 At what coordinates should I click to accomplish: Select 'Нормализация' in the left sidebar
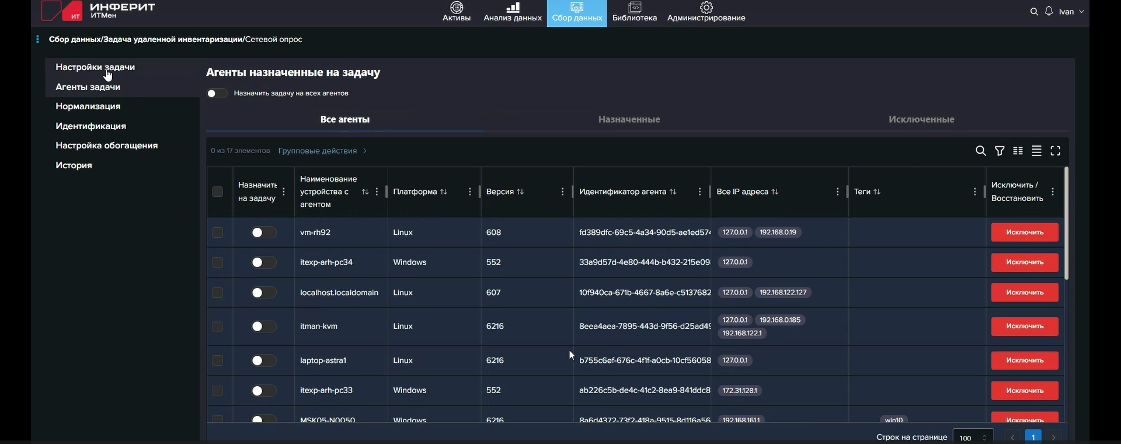[x=88, y=106]
